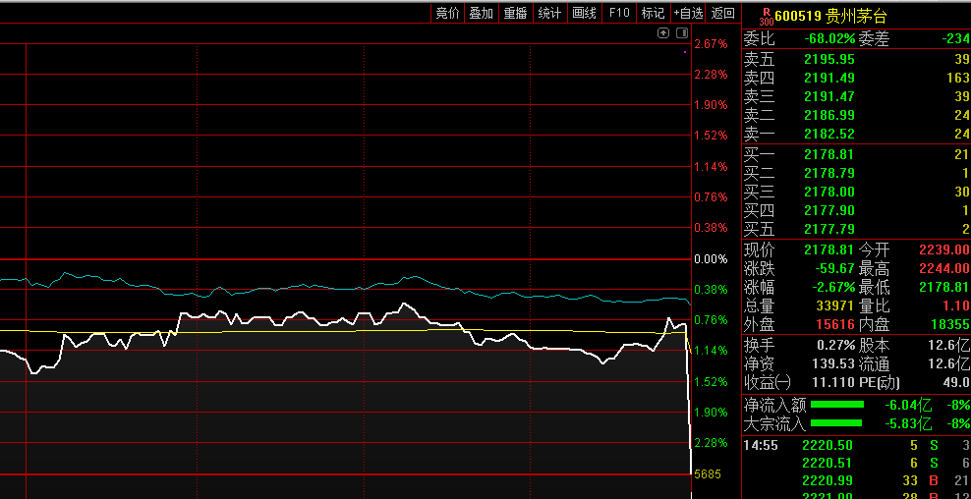Add stock with +自选 button
Screen dimensions: 971x499
(689, 13)
